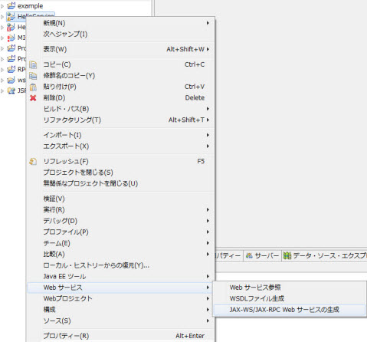Select Web サービス参照 in submenu
Viewport: 367px width, 342px height.
(290, 288)
